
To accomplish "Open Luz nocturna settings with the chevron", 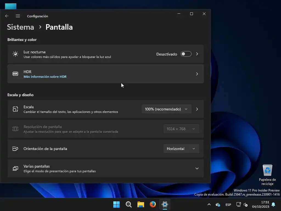I will (197, 54).
